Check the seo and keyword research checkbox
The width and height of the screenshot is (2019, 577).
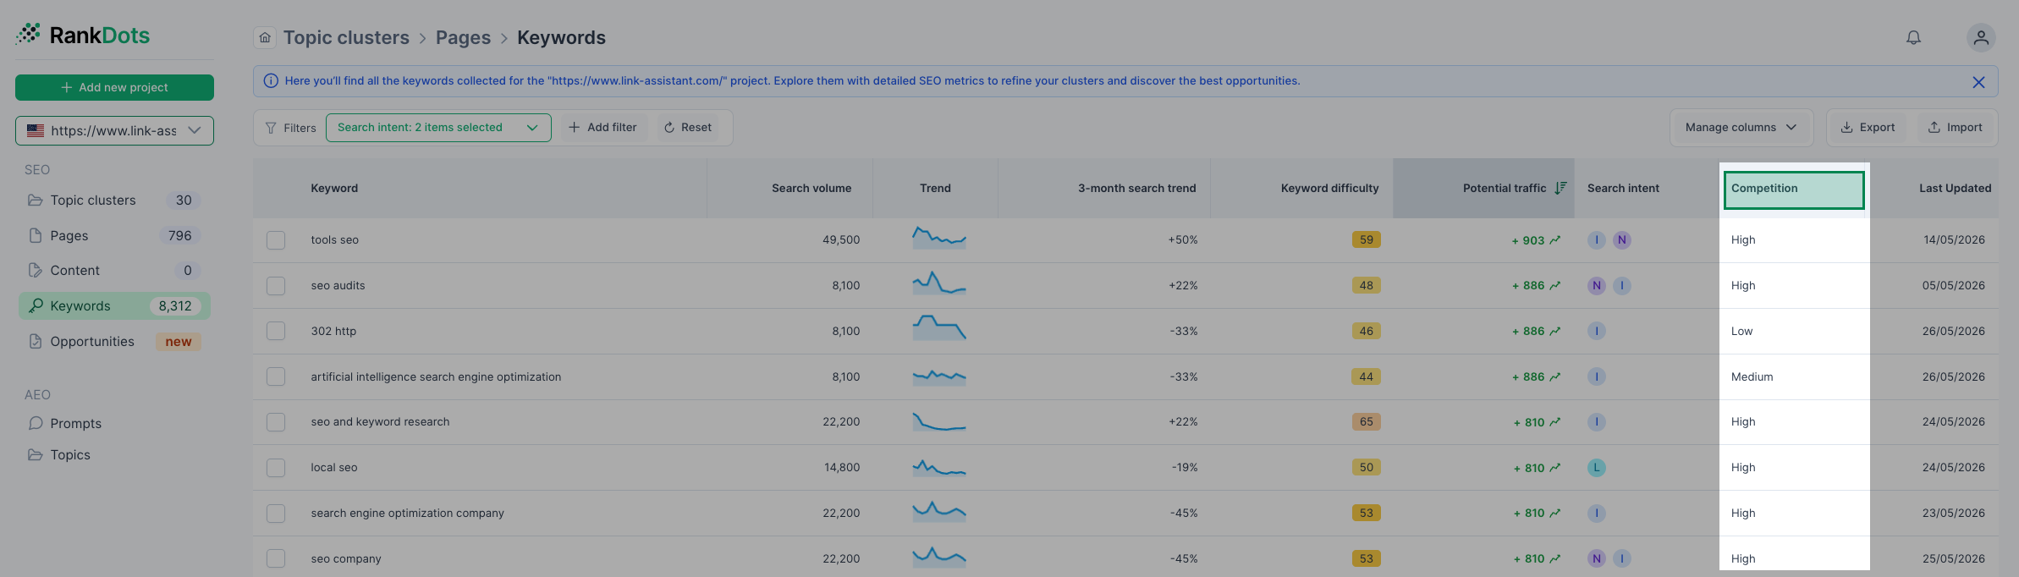point(276,422)
